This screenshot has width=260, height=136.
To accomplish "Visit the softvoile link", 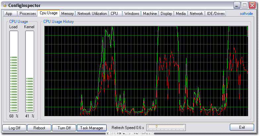I will pos(246,14).
